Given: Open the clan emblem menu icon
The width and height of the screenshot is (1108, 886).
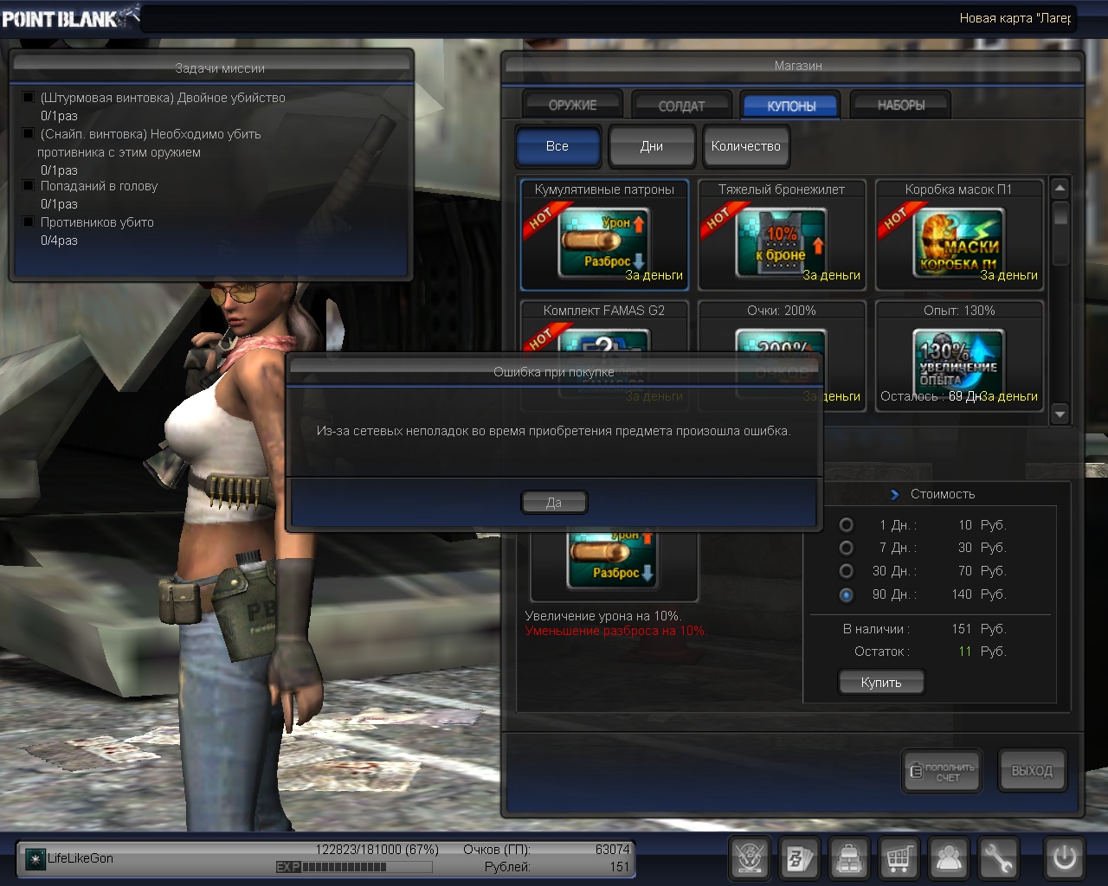Looking at the screenshot, I should [x=750, y=858].
